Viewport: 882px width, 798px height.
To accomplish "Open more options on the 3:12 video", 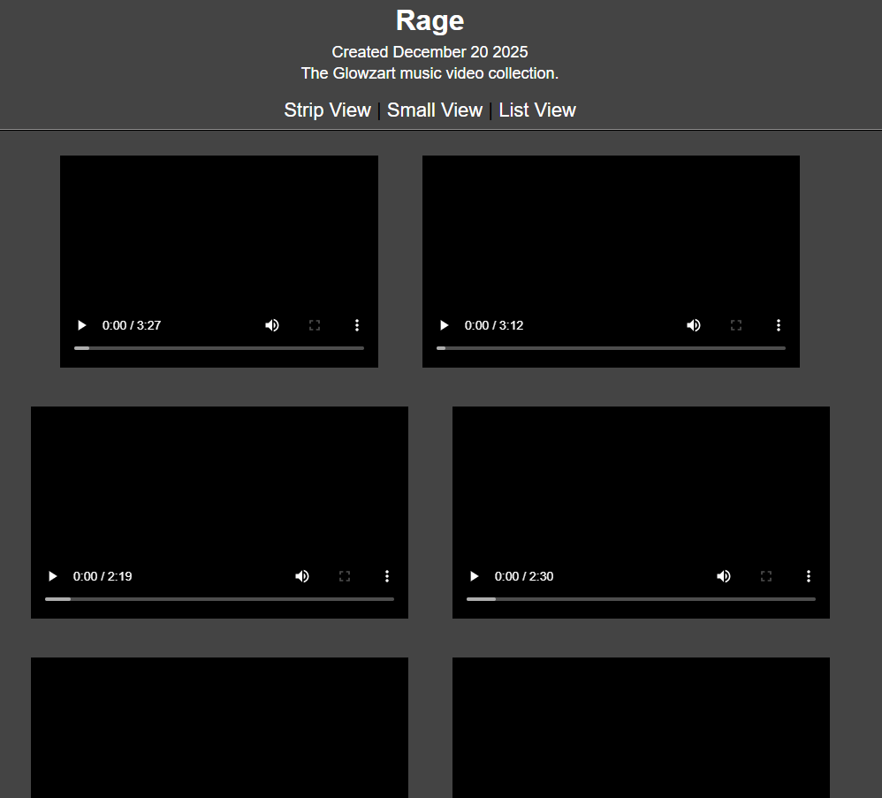I will pos(779,325).
